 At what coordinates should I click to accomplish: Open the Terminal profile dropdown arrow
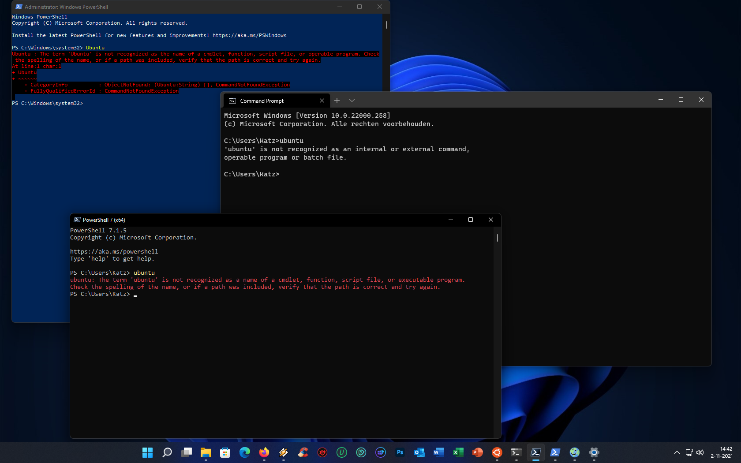pos(352,101)
